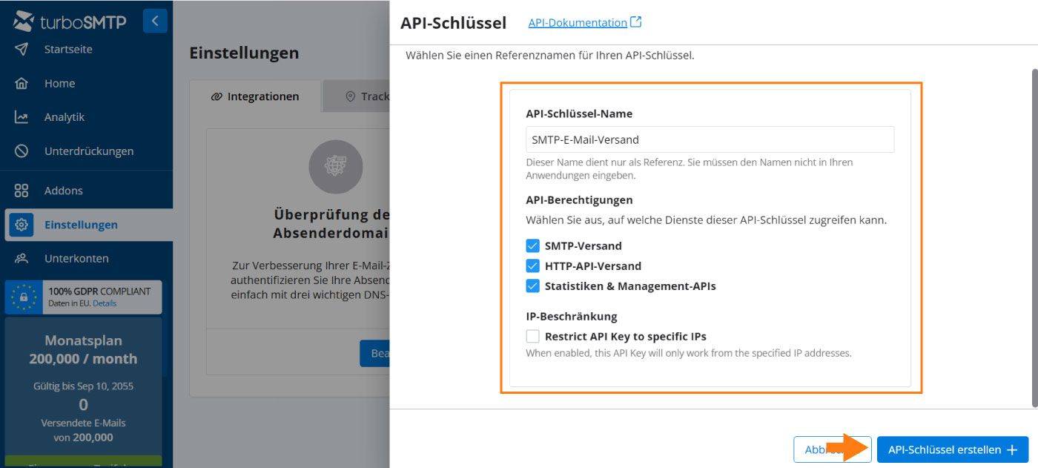The height and width of the screenshot is (468, 1038).
Task: Click the Startseite paper plane icon
Action: (x=22, y=50)
